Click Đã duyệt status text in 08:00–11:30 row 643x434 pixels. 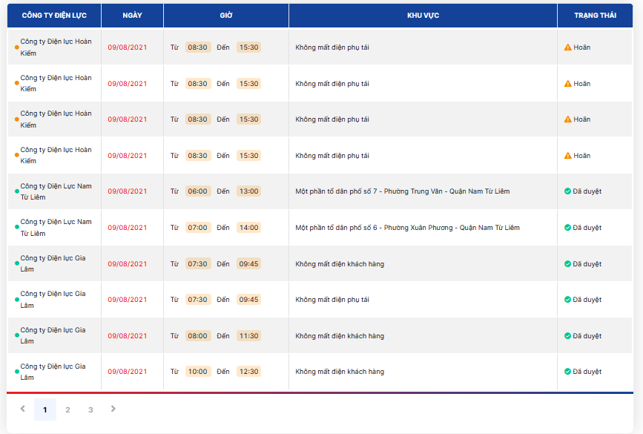[587, 336]
